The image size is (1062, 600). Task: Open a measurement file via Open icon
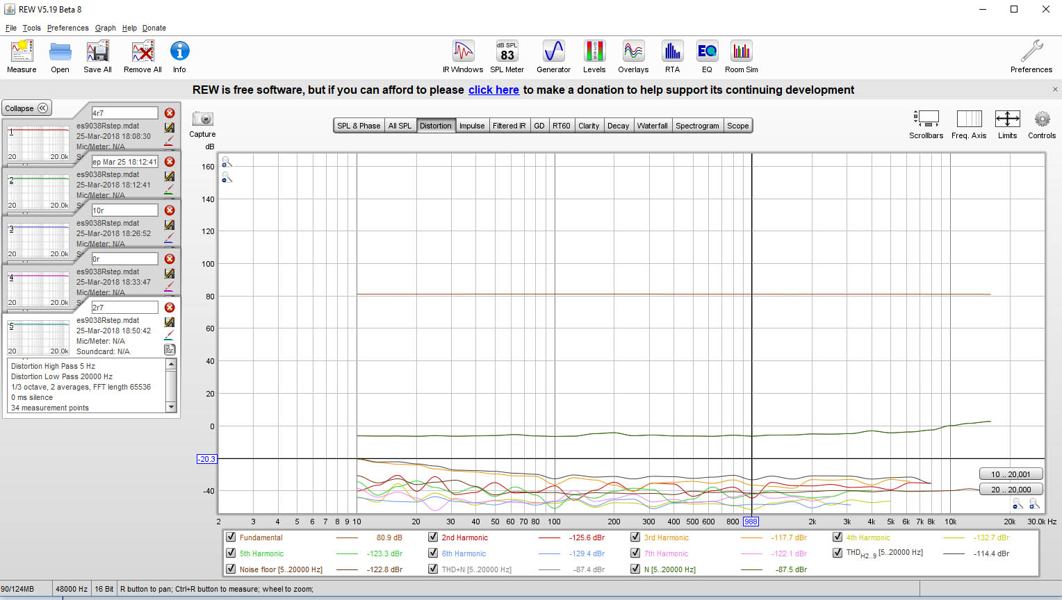(60, 51)
